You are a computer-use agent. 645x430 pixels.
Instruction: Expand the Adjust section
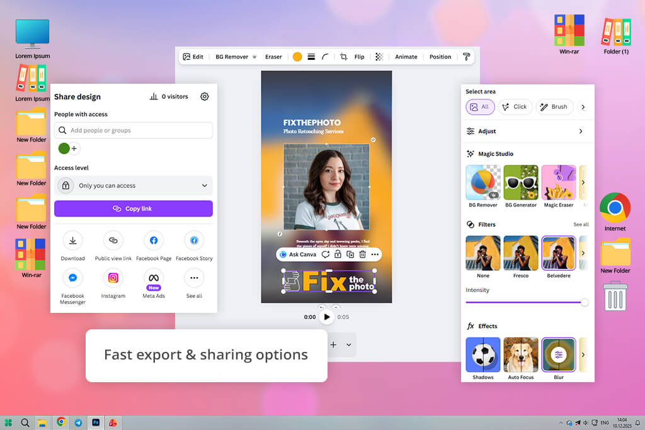527,131
